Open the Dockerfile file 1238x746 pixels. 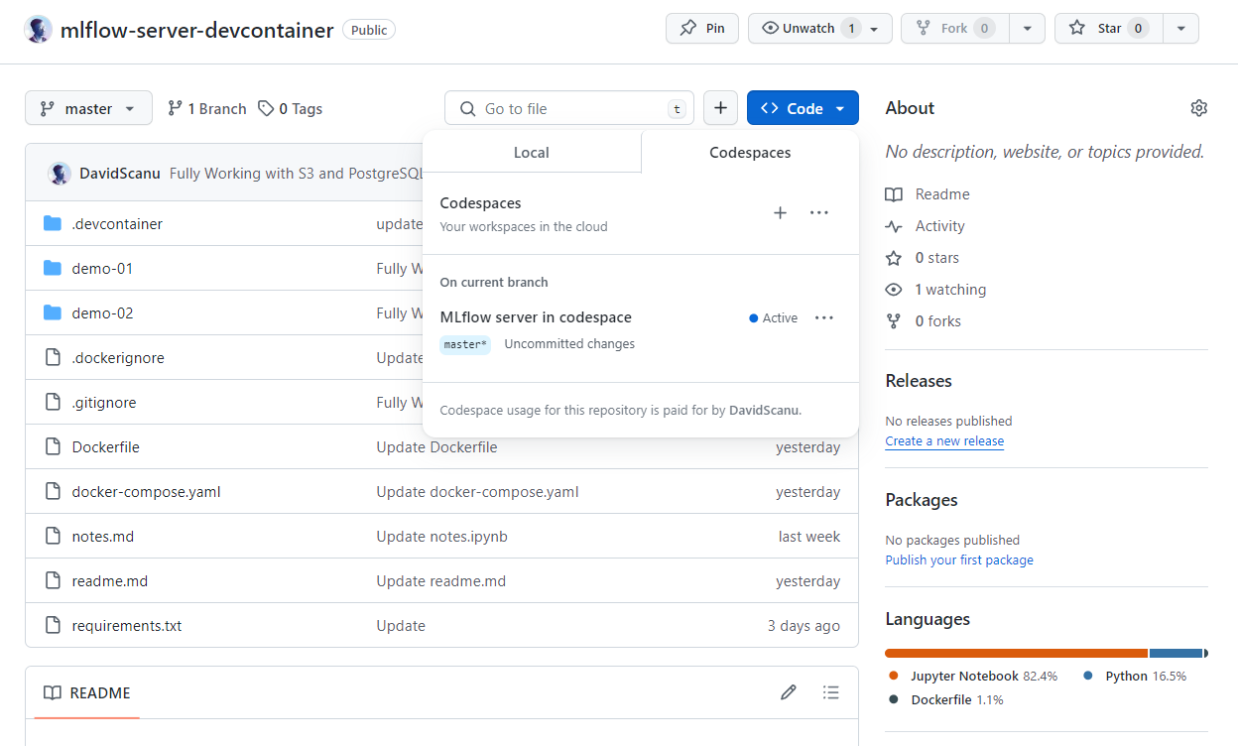click(106, 446)
